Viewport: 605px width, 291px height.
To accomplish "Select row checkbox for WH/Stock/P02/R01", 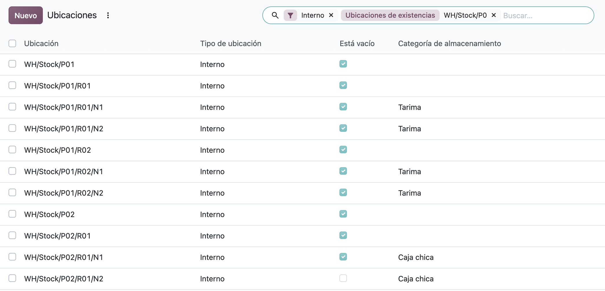I will [12, 235].
